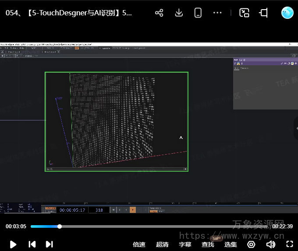The image size is (298, 251).
Task: Click the progress bar playhead handle
Action: (x=60, y=226)
